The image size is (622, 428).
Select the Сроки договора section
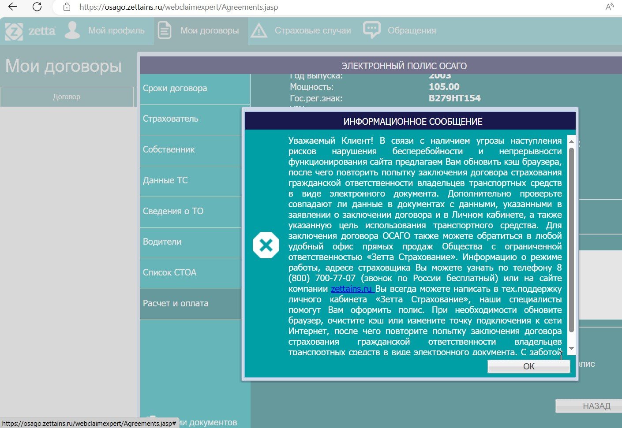[195, 89]
